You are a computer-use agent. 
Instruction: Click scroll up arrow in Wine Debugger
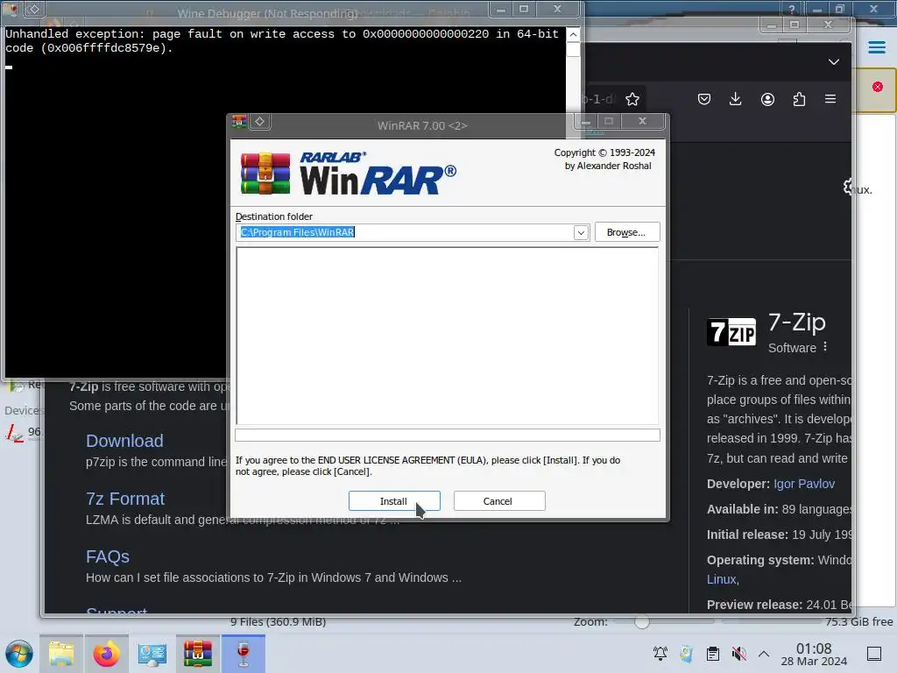573,34
